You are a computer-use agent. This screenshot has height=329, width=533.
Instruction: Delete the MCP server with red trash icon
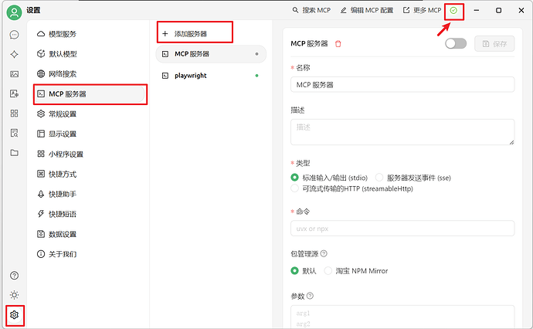338,44
